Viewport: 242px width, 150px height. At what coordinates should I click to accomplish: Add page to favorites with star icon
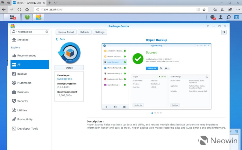(204, 10)
